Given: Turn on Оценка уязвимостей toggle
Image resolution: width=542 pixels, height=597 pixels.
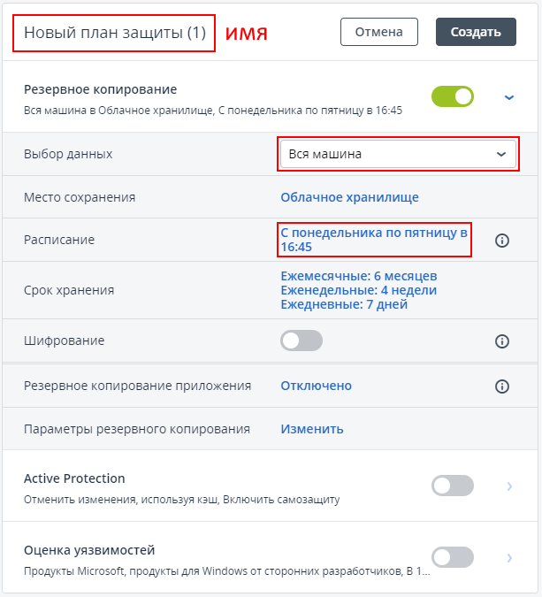Looking at the screenshot, I should (453, 557).
